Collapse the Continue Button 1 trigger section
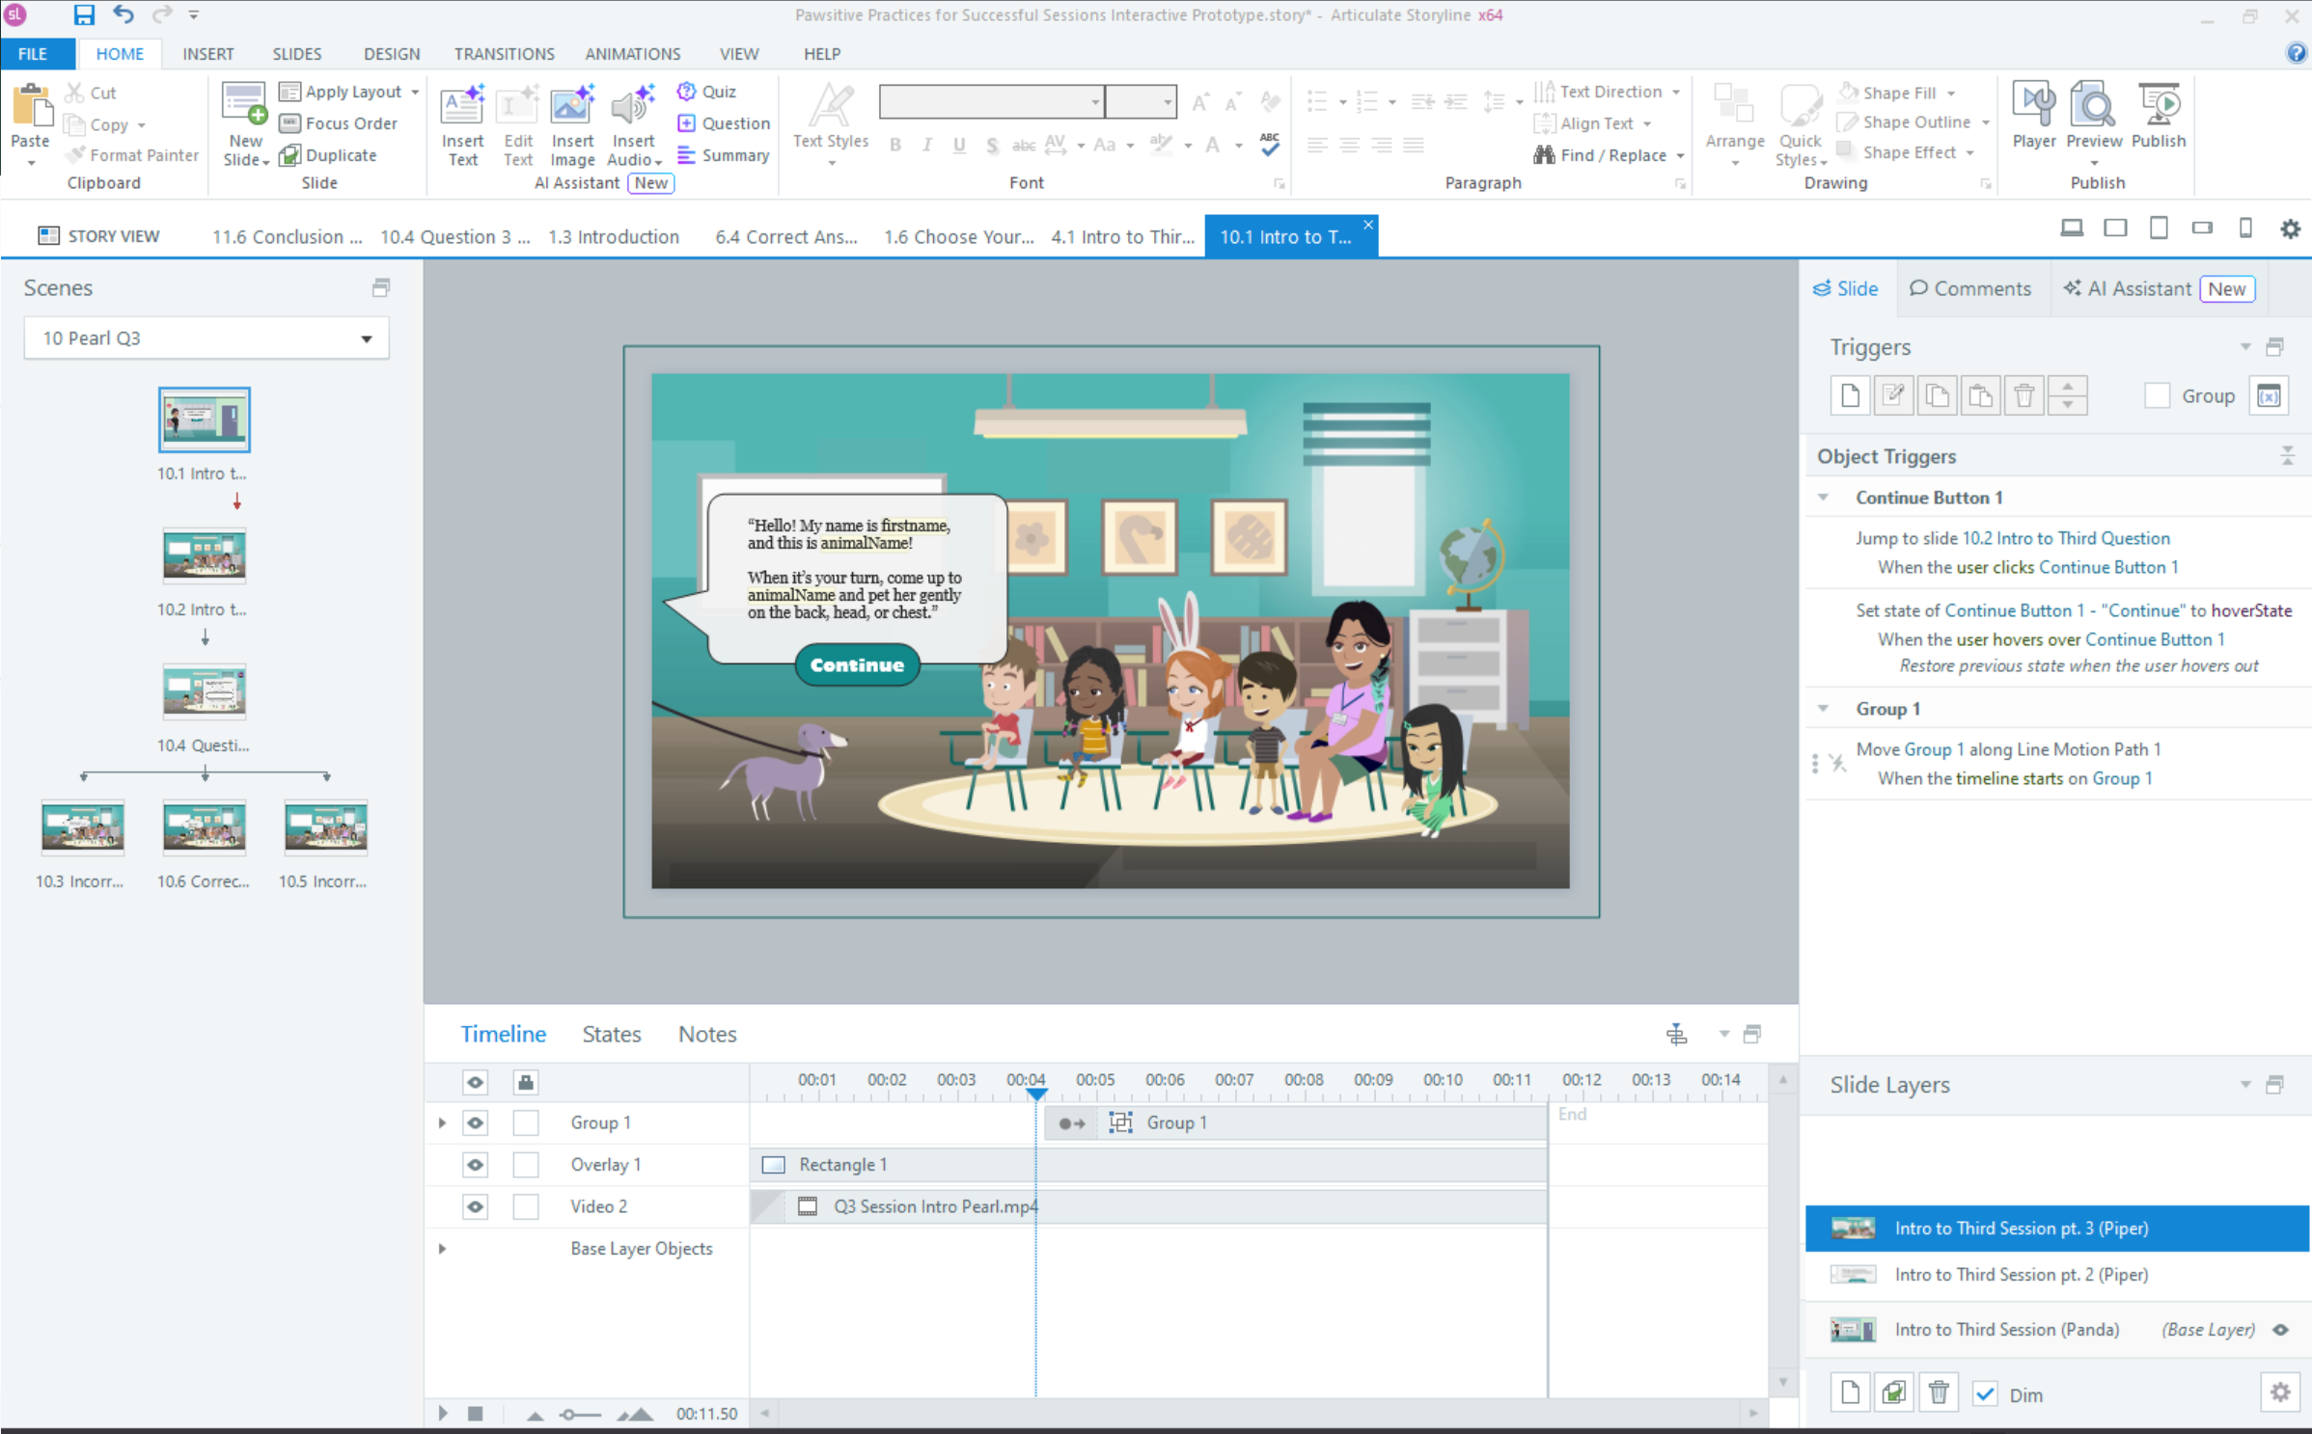 pyautogui.click(x=1823, y=498)
